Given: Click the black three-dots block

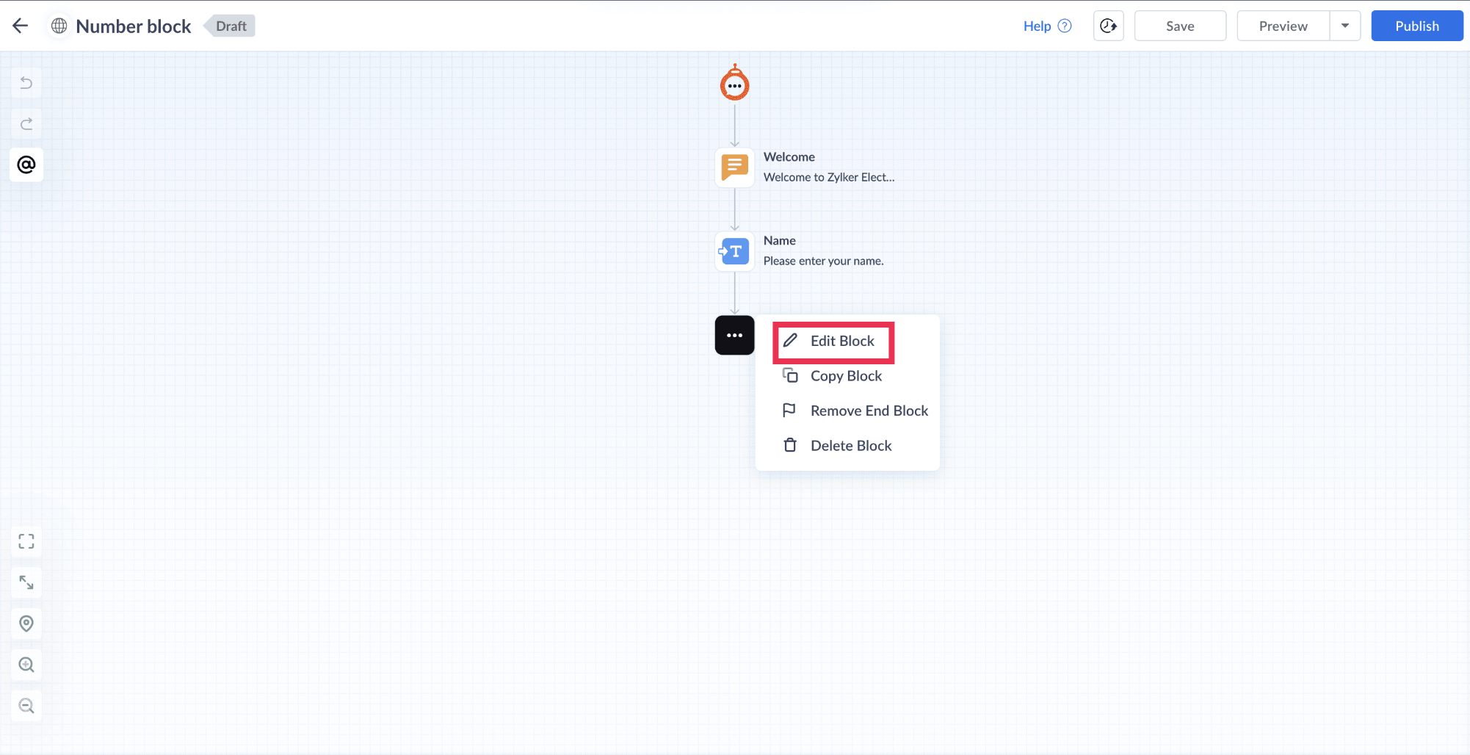Looking at the screenshot, I should 734,335.
